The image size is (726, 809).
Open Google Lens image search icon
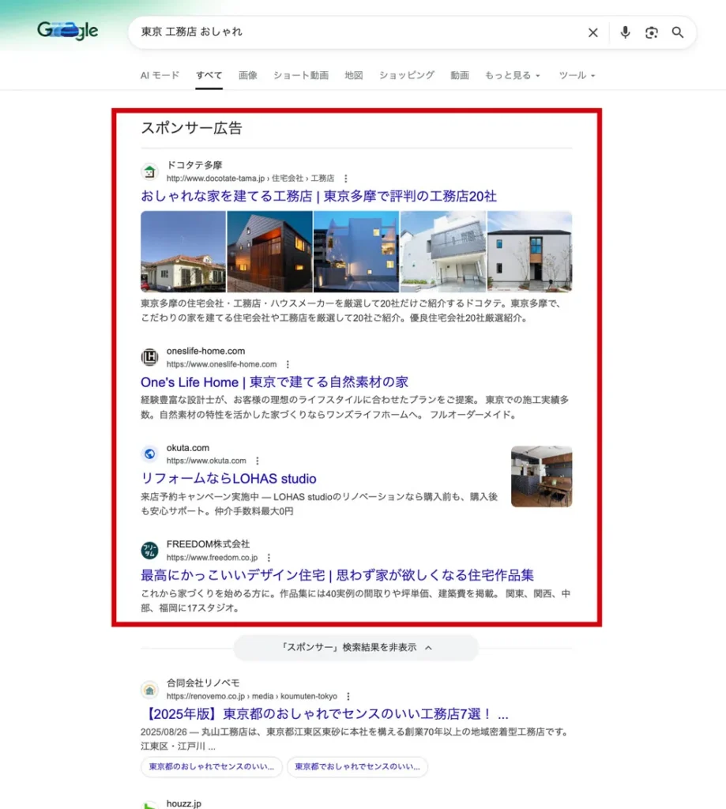pos(651,32)
